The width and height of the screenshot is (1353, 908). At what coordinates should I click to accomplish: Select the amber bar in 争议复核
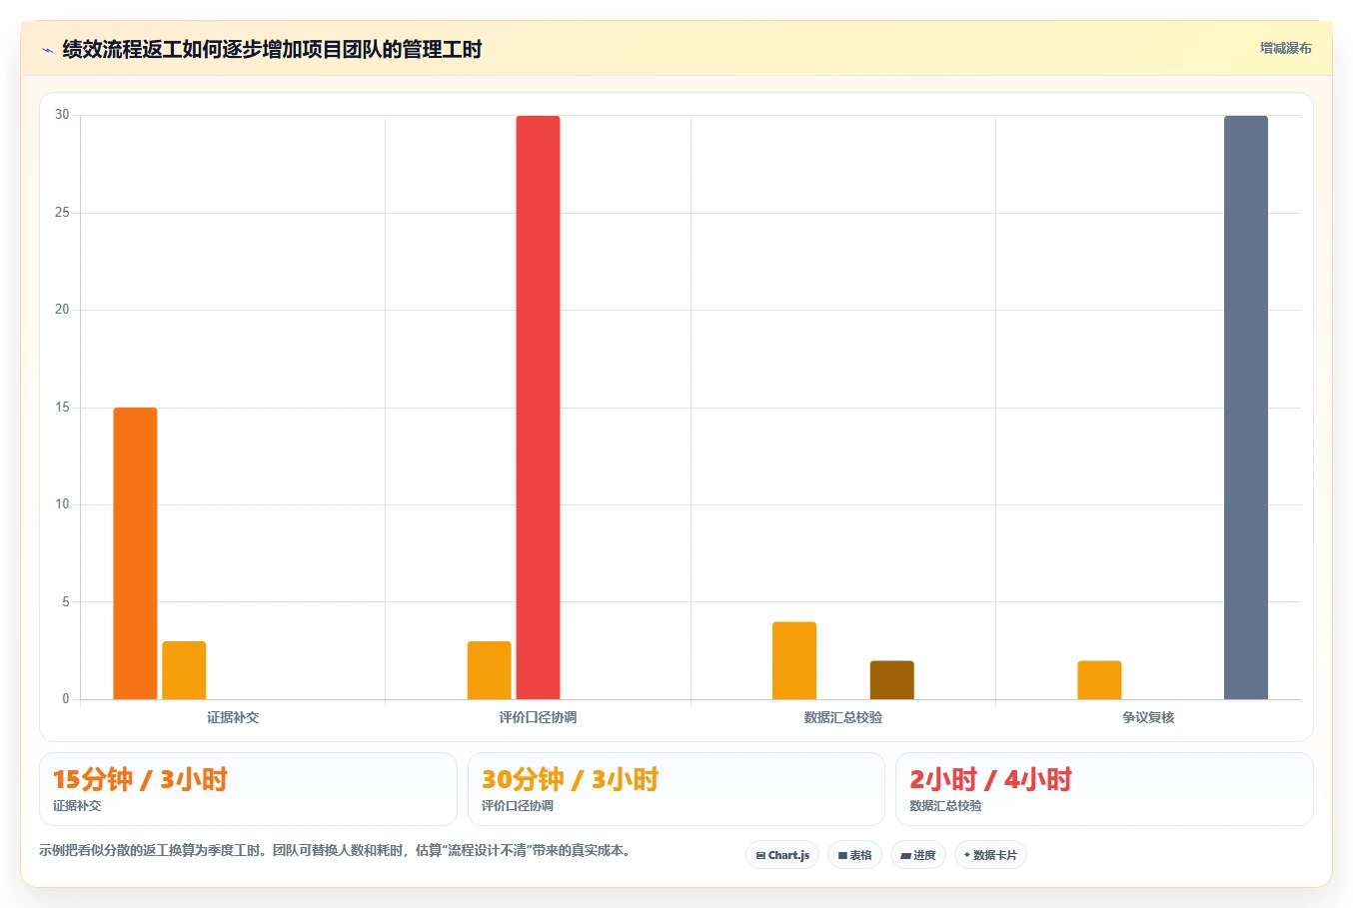click(x=1099, y=680)
